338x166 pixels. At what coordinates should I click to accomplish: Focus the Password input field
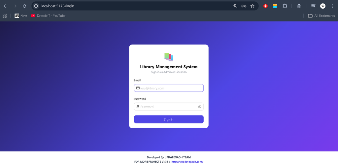click(169, 107)
